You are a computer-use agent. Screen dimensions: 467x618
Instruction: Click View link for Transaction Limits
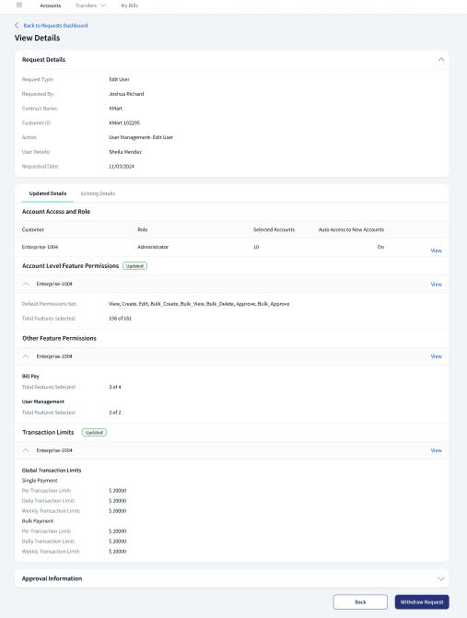coord(437,450)
